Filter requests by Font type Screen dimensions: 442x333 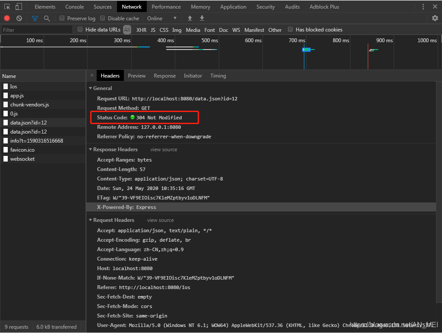209,30
